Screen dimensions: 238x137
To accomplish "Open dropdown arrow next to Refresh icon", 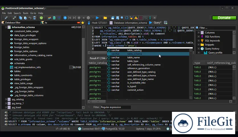I will pyautogui.click(x=45, y=18).
